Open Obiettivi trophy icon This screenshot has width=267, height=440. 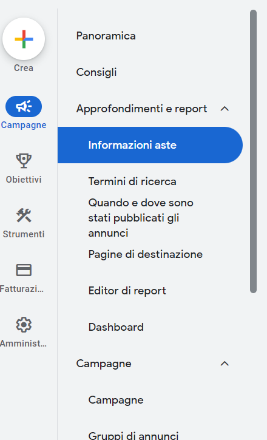click(24, 161)
